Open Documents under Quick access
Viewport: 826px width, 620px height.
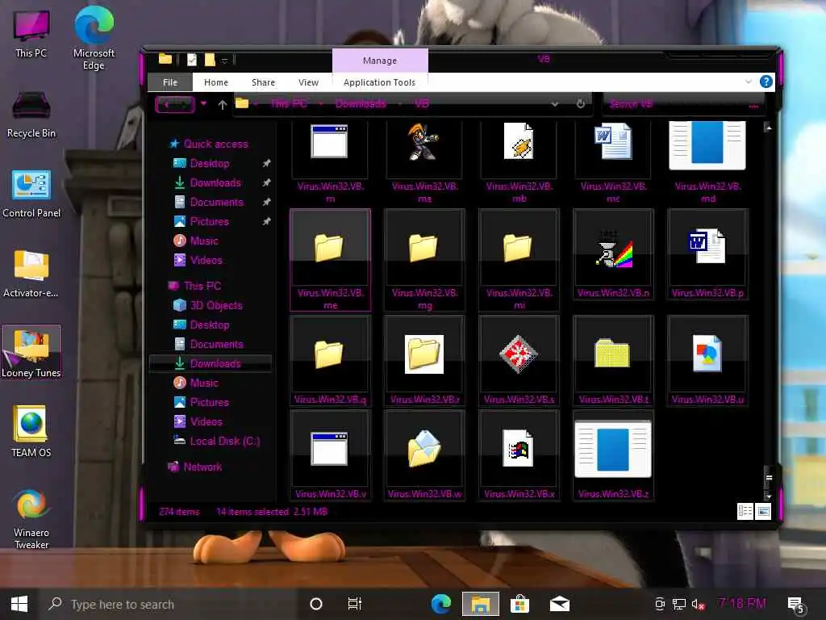tap(216, 203)
